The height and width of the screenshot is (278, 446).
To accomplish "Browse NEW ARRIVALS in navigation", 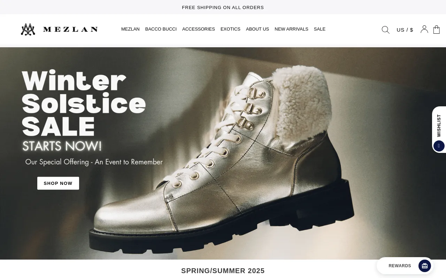I will (x=291, y=29).
